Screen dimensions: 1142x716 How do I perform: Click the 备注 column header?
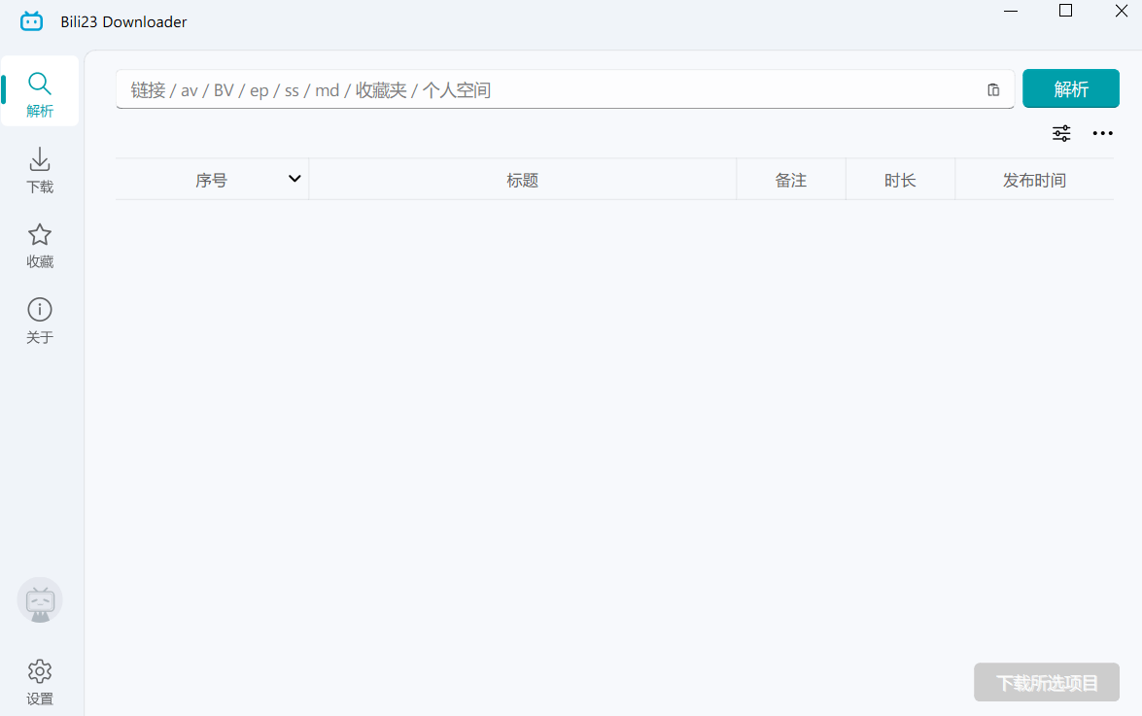pyautogui.click(x=791, y=180)
